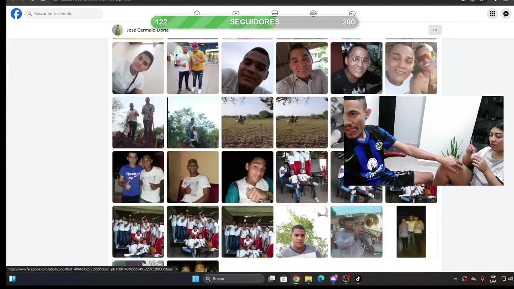Open Discord from the taskbar
Viewport: 514px width, 289px height.
(333, 279)
